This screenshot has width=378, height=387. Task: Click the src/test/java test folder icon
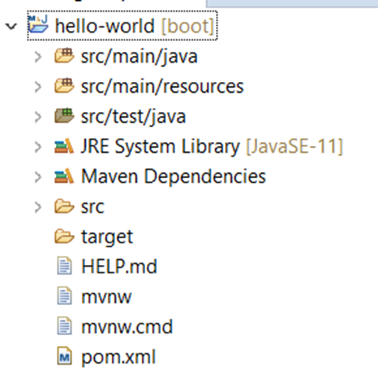point(64,115)
